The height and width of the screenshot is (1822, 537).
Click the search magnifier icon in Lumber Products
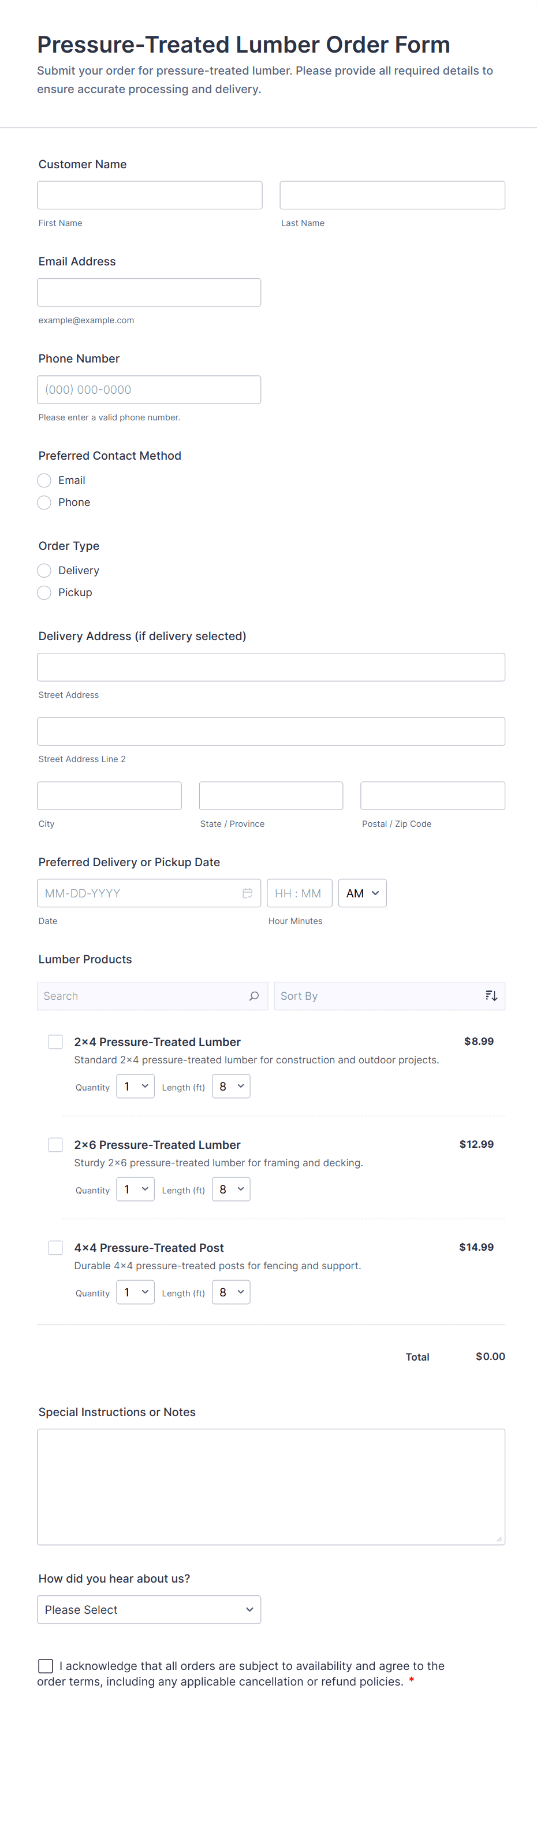click(253, 996)
